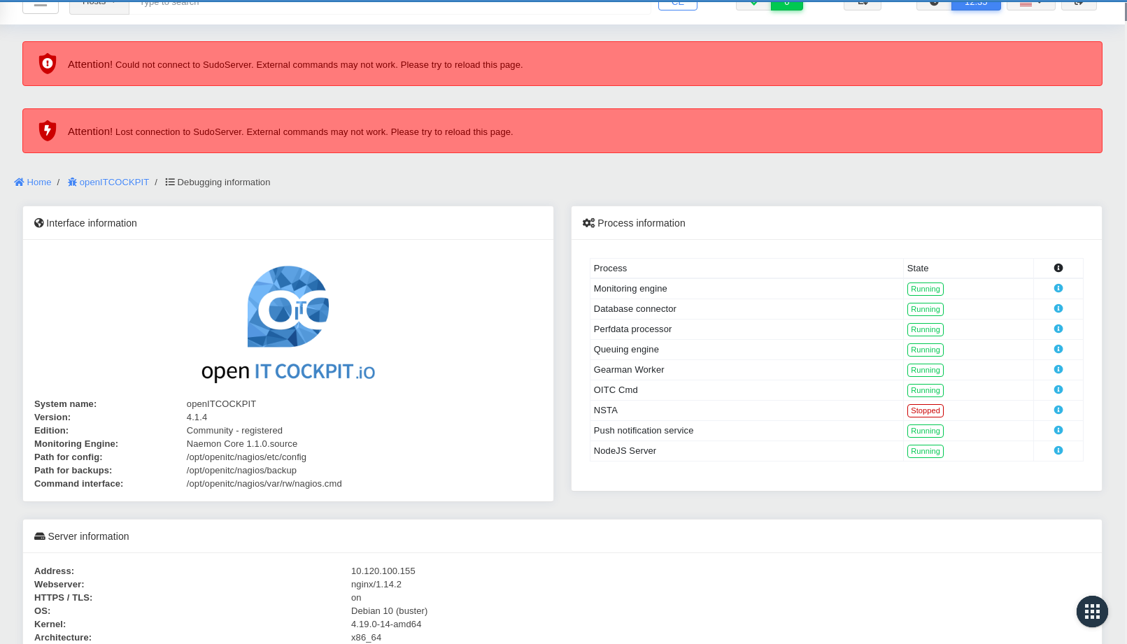Click the info icon for Database connector

[1058, 308]
